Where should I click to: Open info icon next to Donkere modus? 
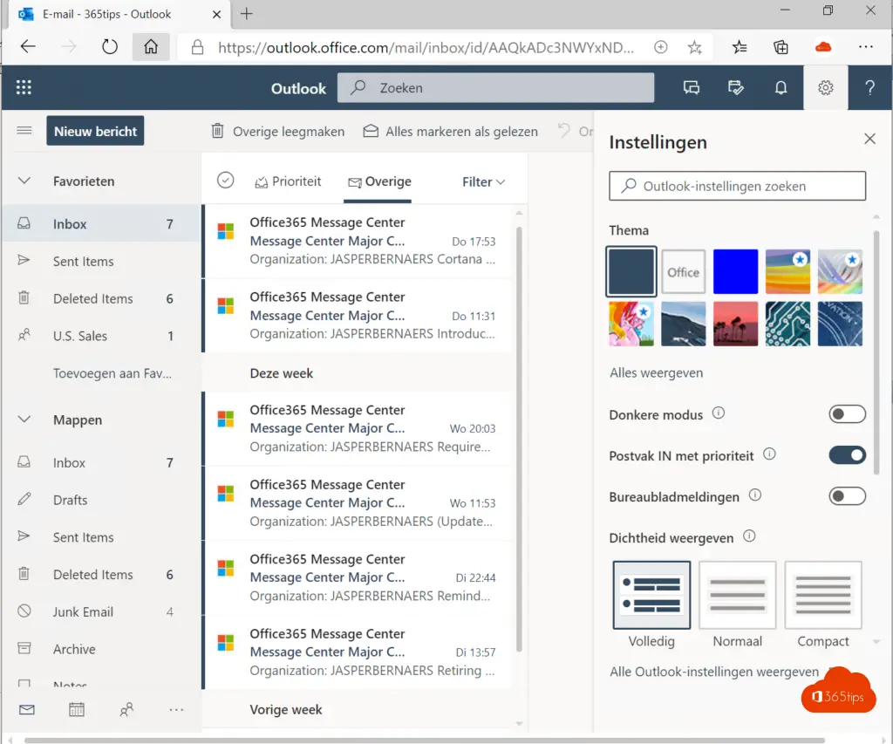point(719,413)
